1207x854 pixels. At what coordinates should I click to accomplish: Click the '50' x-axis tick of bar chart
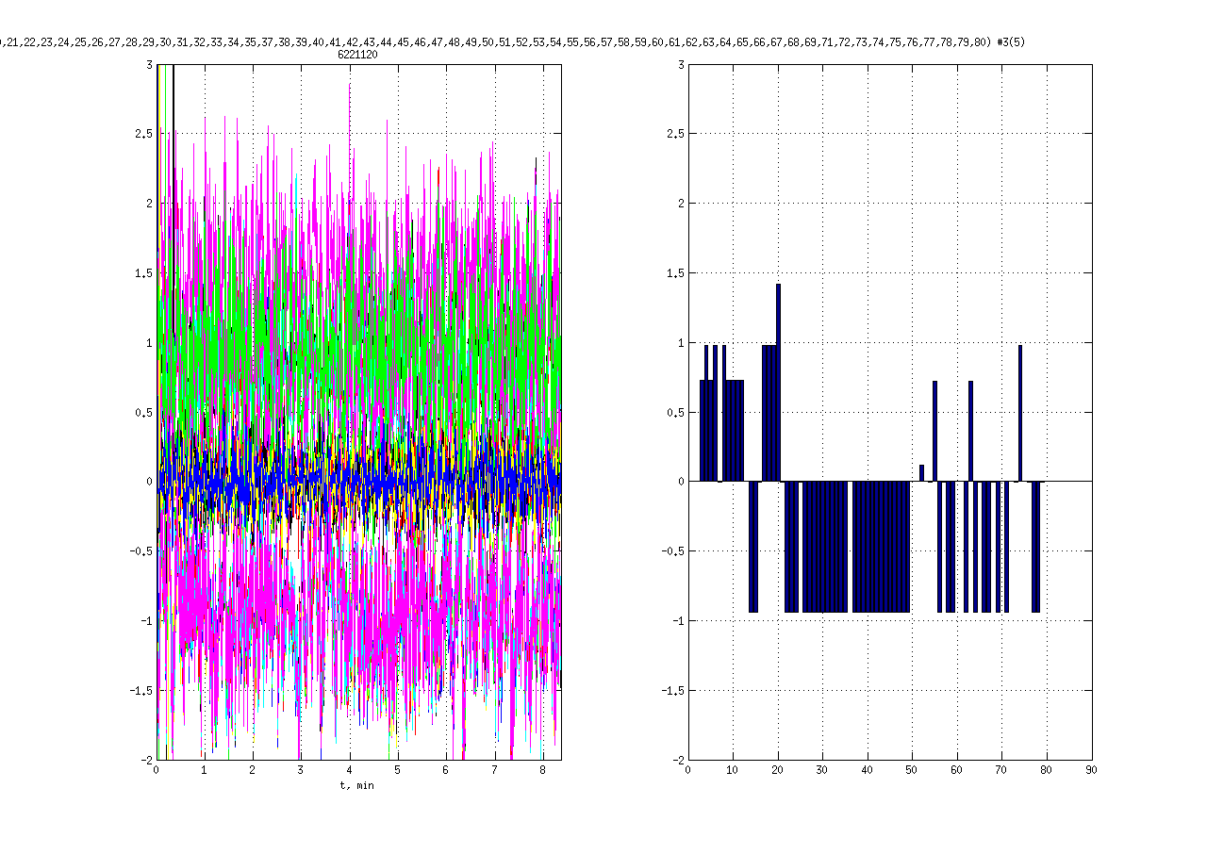(912, 771)
